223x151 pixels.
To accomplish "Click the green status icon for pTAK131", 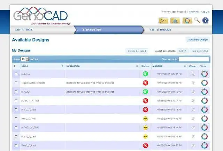I will (x=145, y=92).
